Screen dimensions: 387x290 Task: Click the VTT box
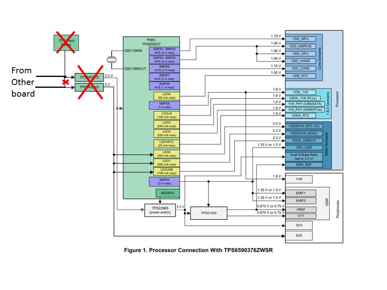pyautogui.click(x=301, y=216)
